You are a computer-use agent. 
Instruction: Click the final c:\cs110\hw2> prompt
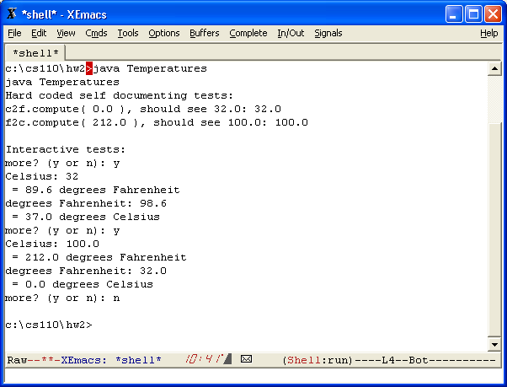(49, 325)
